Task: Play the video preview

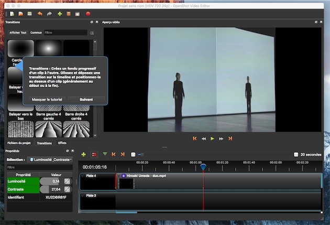Action: click(212, 138)
